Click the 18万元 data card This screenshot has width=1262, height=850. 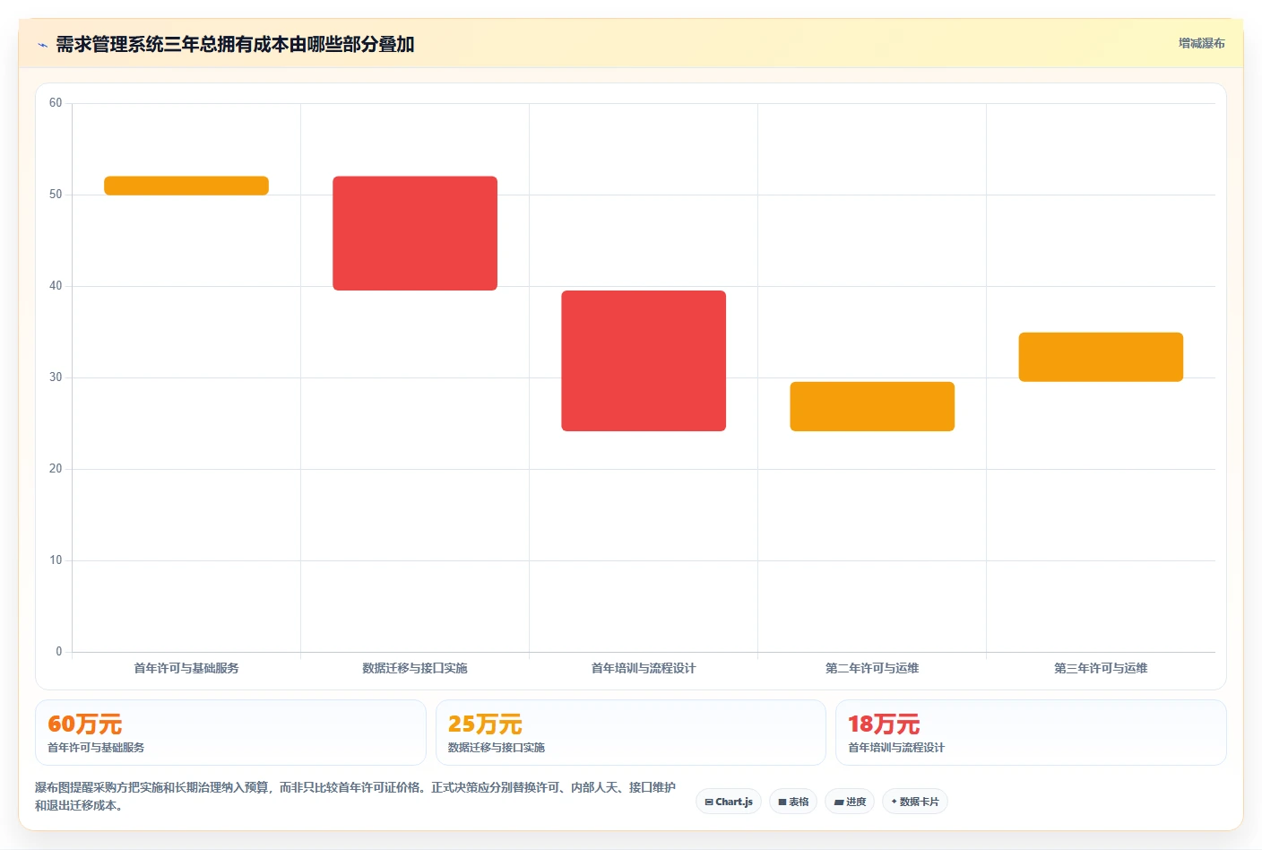pyautogui.click(x=1031, y=733)
